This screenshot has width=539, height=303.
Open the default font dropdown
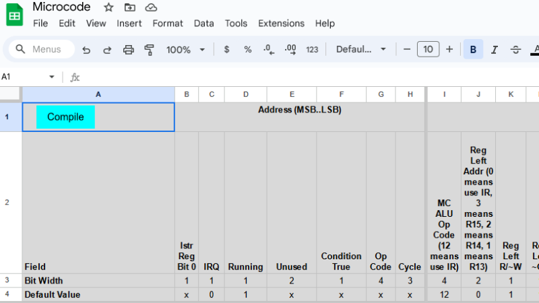coord(362,49)
